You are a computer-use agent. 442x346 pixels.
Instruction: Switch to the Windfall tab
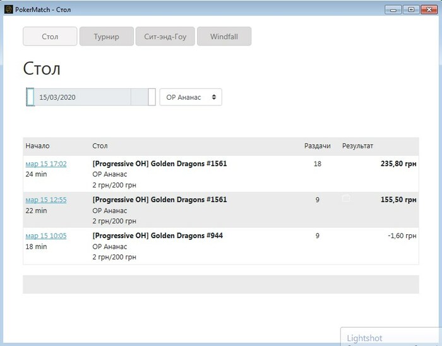pyautogui.click(x=224, y=37)
